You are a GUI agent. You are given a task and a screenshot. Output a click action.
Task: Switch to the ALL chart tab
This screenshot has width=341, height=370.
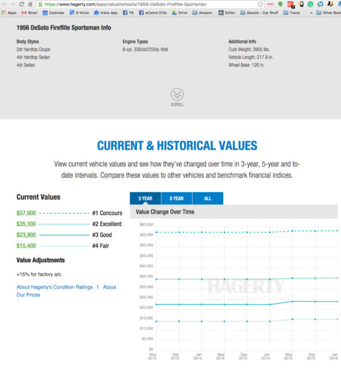click(x=208, y=198)
